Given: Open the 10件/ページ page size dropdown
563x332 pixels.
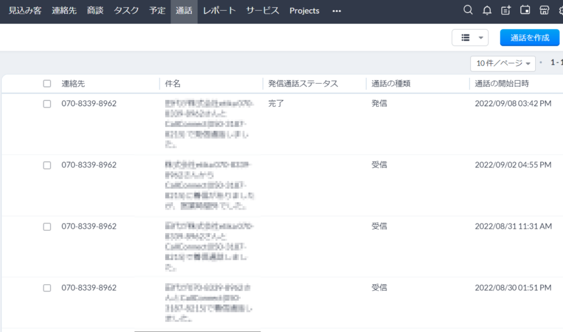Looking at the screenshot, I should [x=503, y=63].
